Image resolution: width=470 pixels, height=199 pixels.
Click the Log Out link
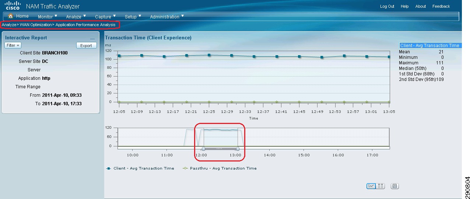[387, 6]
